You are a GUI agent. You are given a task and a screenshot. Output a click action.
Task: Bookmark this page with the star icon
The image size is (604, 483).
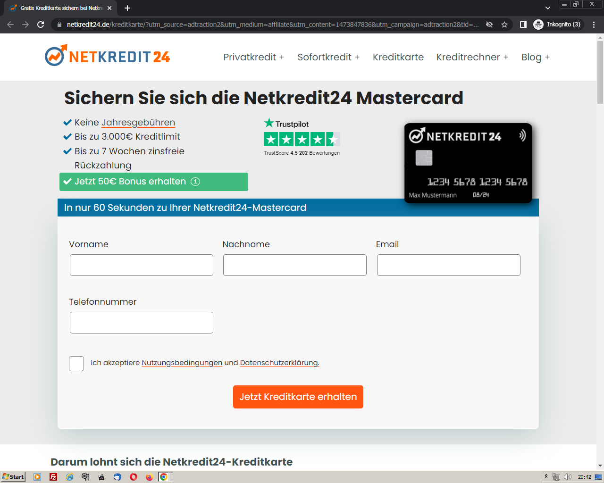tap(504, 25)
